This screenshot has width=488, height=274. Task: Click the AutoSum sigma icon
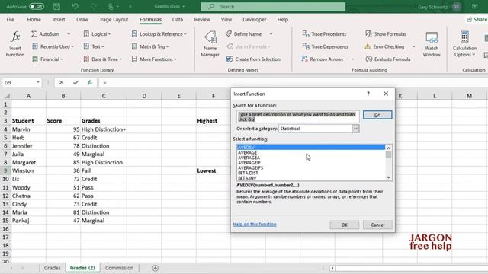34,33
